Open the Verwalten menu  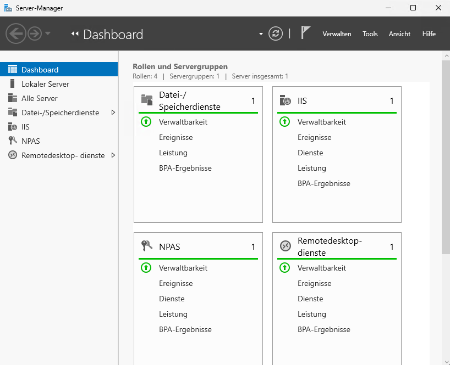click(x=337, y=34)
